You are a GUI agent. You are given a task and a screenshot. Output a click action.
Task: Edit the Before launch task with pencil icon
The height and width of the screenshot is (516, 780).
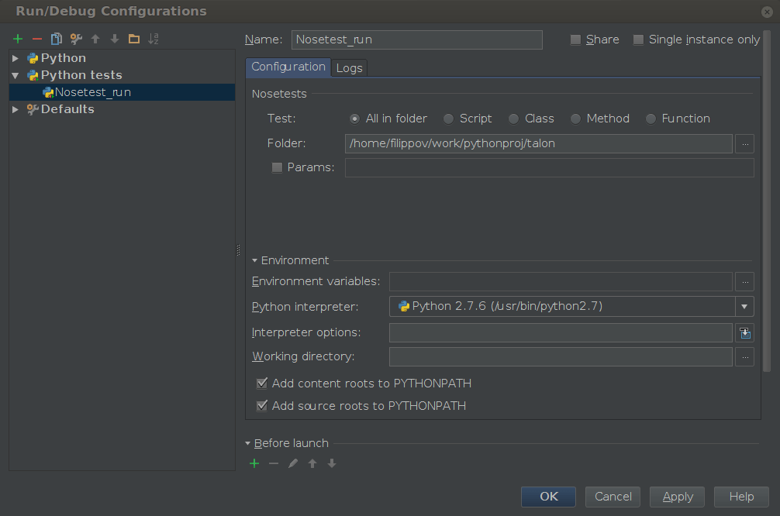292,463
